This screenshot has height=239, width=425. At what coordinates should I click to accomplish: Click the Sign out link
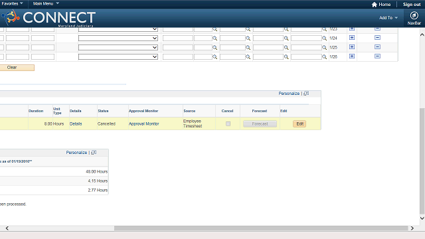point(412,5)
